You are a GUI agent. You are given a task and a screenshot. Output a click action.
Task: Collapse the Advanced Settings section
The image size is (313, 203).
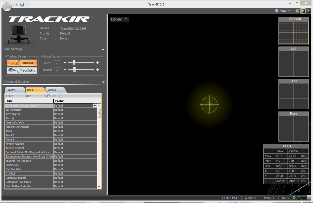click(103, 82)
